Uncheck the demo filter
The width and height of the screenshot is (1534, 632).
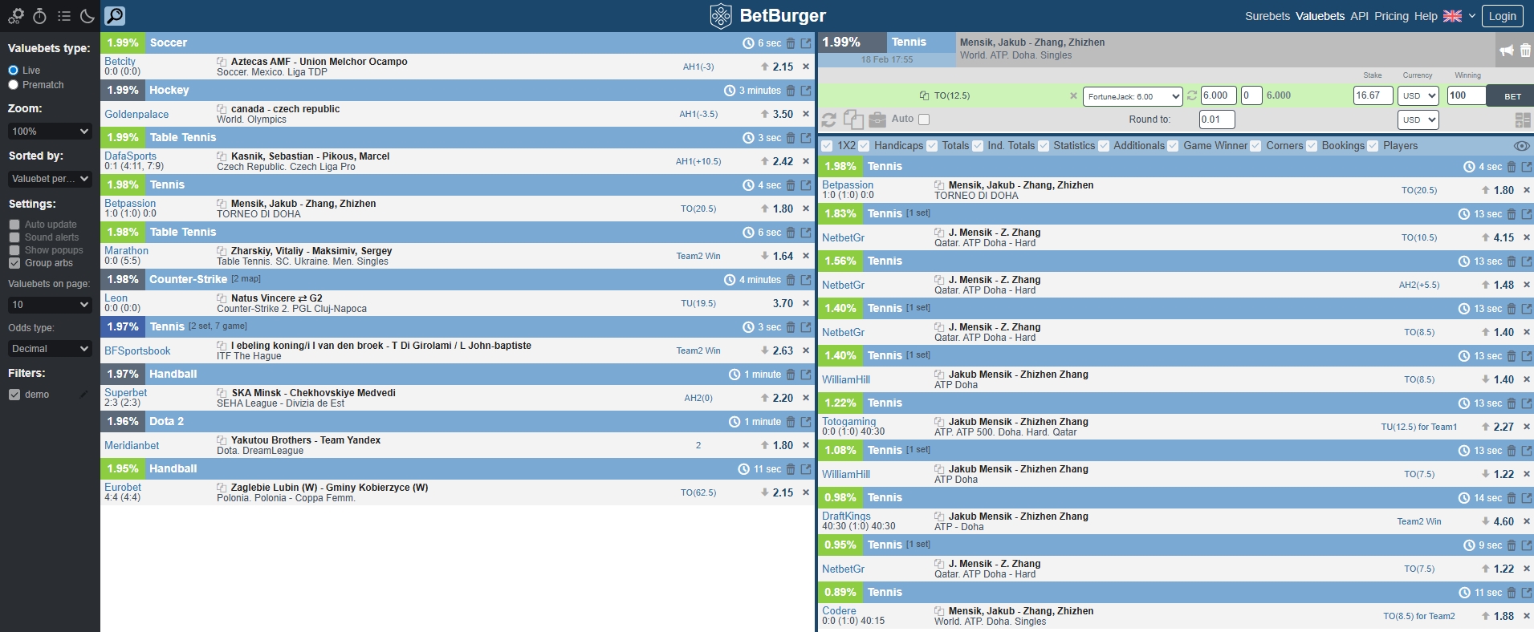point(14,395)
